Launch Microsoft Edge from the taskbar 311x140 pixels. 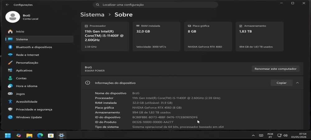40,136
